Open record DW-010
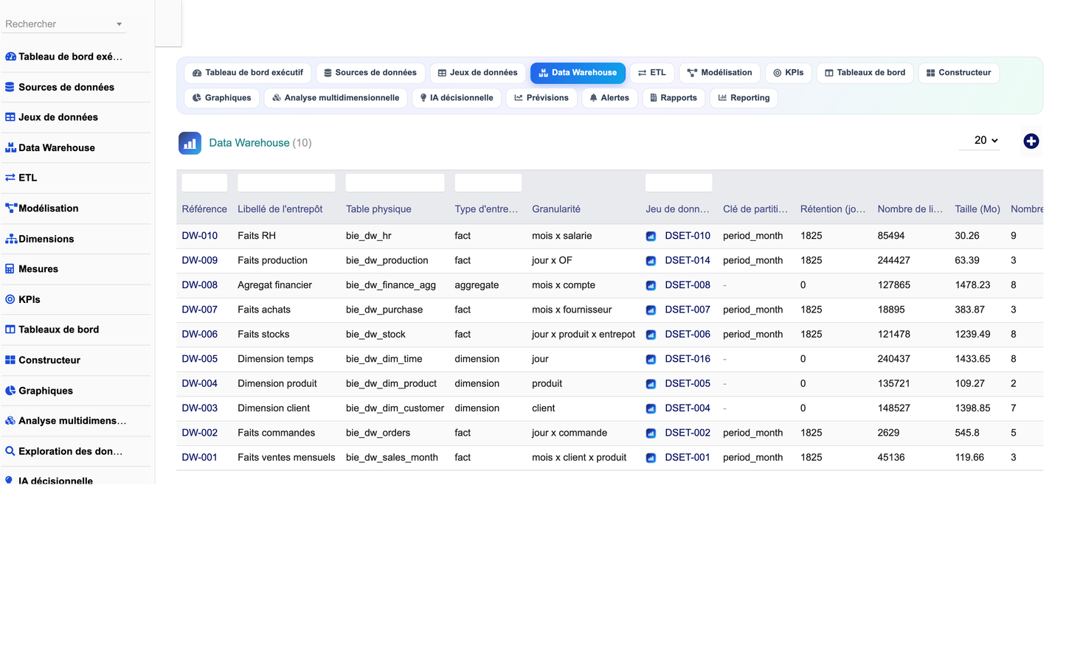Screen dimensions: 1066x659 tap(200, 236)
